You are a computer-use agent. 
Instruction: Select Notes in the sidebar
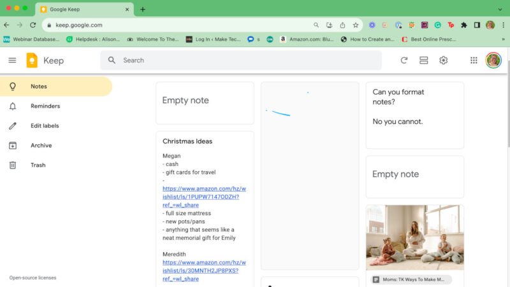56,87
